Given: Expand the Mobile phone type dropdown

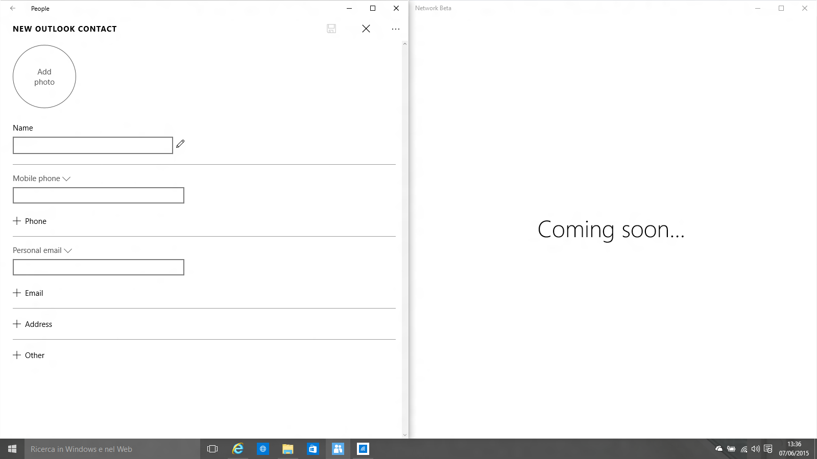Looking at the screenshot, I should 42,178.
